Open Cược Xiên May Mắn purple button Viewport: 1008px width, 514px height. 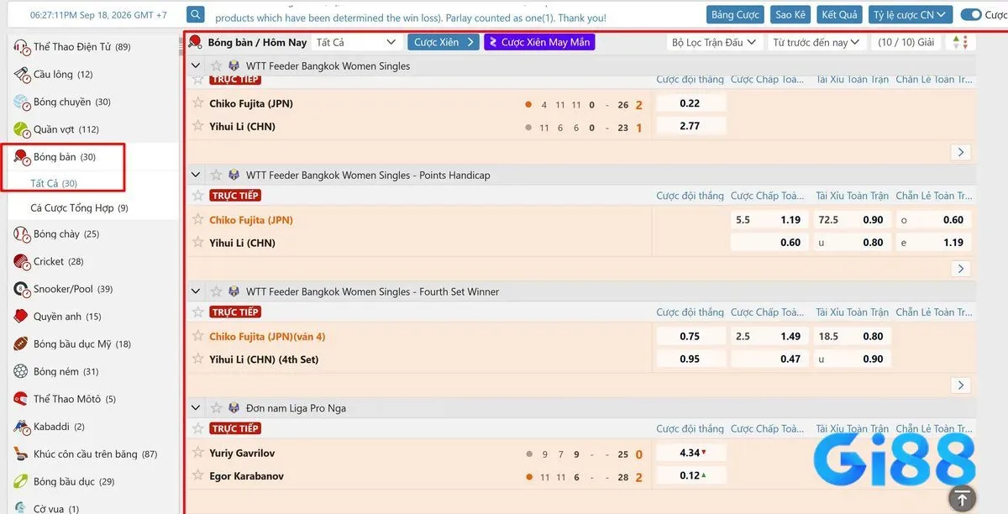pos(539,42)
